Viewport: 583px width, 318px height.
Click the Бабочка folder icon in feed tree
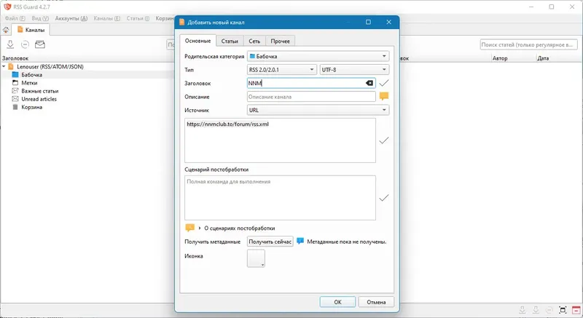pyautogui.click(x=15, y=74)
